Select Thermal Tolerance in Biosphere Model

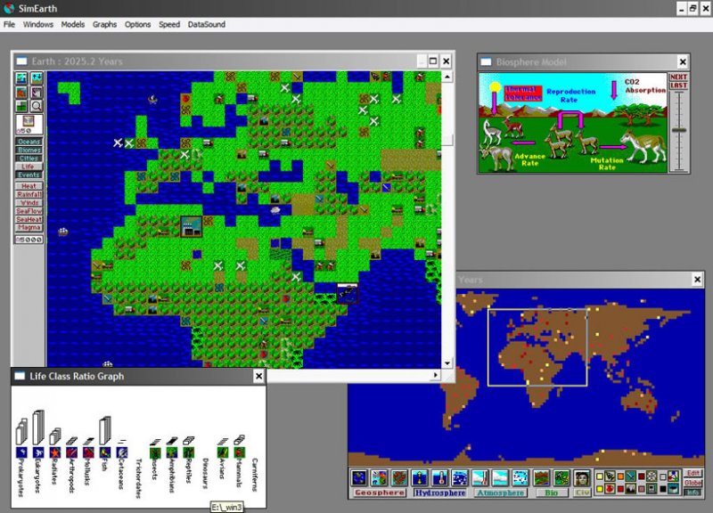pyautogui.click(x=523, y=94)
